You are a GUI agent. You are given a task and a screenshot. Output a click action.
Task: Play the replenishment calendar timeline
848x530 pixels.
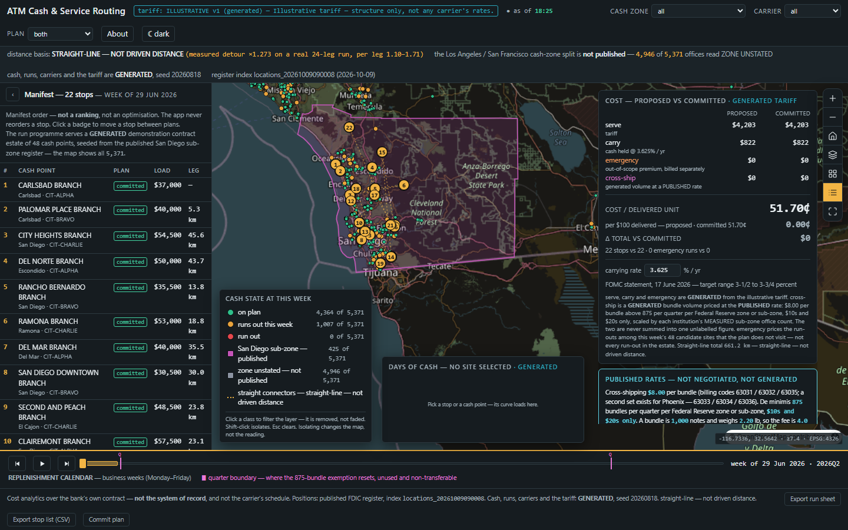pyautogui.click(x=42, y=463)
